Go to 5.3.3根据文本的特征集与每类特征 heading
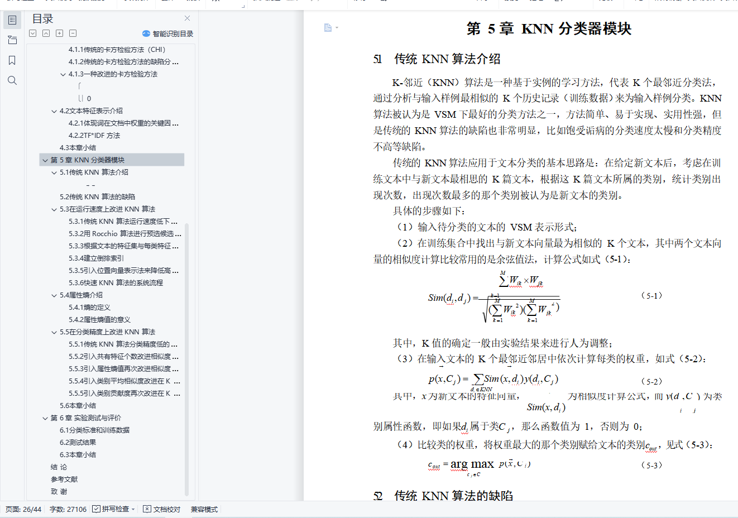738x518 pixels. [124, 246]
